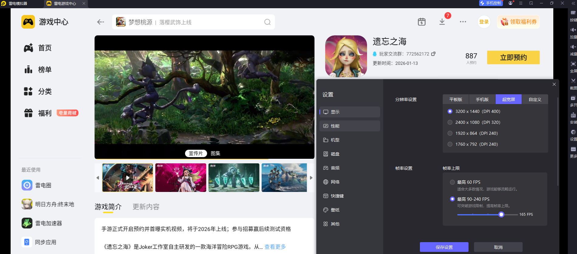Click the 减量 volume down icon
The height and width of the screenshot is (254, 577).
pos(573,47)
